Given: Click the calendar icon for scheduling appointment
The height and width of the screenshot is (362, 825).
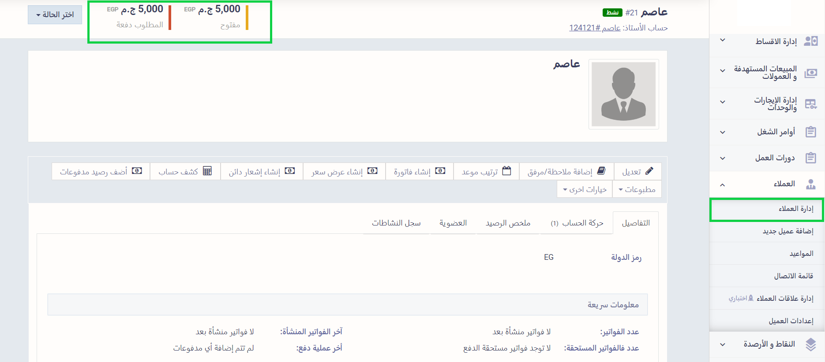Looking at the screenshot, I should tap(506, 171).
